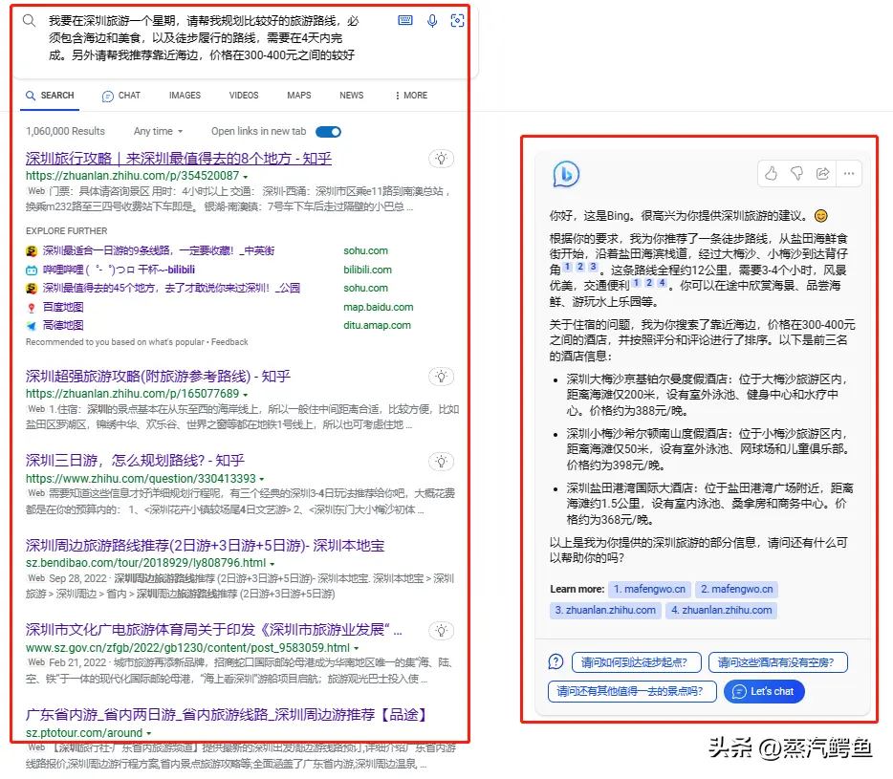Click the lightbulb icon beside 深圳旅行攻略 result
893x779 pixels.
442,159
